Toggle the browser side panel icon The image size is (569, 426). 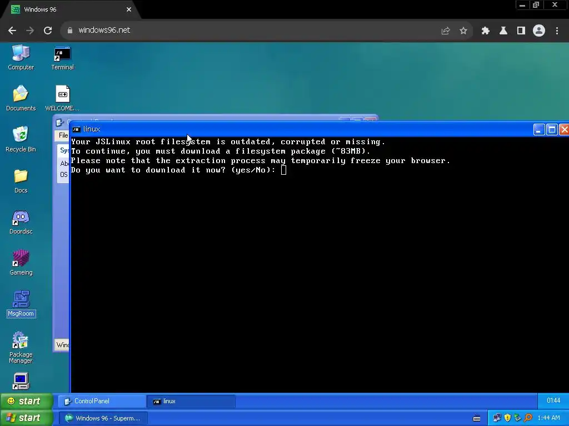pos(521,31)
